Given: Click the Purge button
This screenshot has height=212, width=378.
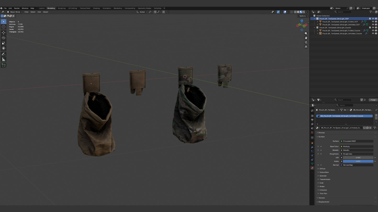Looking at the screenshot, I should (373, 100).
